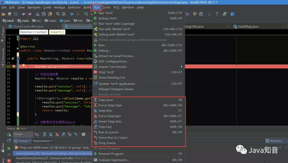The height and width of the screenshot is (163, 288).
Task: Click the Redo arrow in toolbar
Action: pos(30,14)
